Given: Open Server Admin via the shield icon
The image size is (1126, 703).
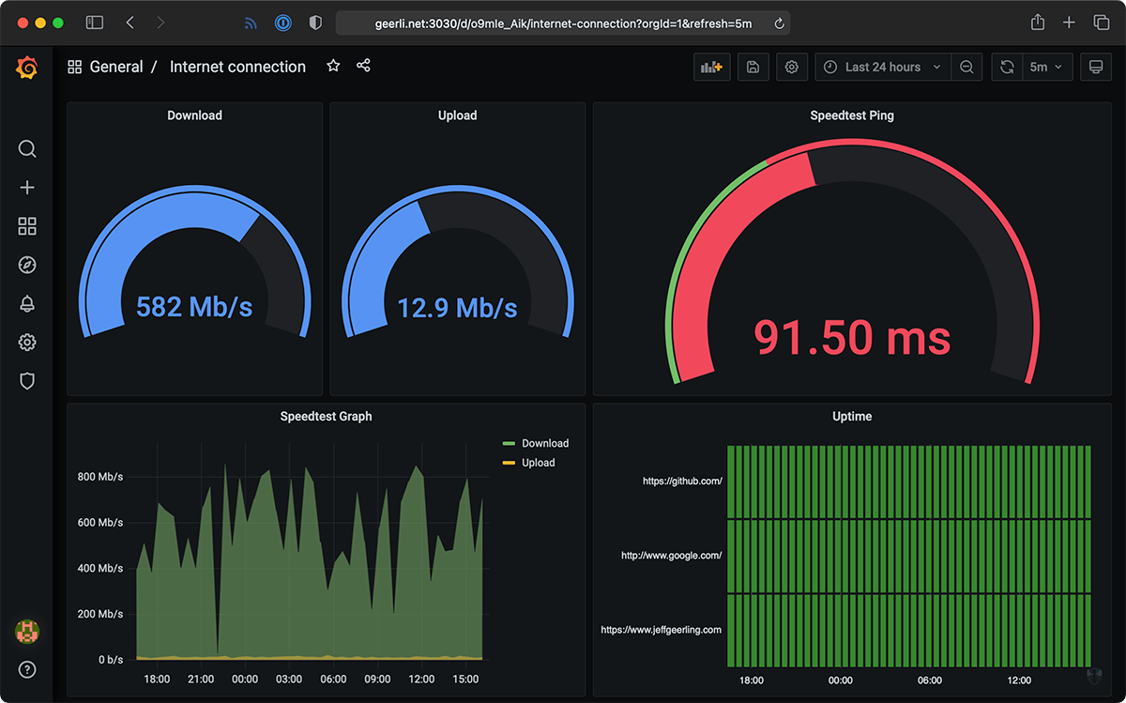Looking at the screenshot, I should point(27,380).
